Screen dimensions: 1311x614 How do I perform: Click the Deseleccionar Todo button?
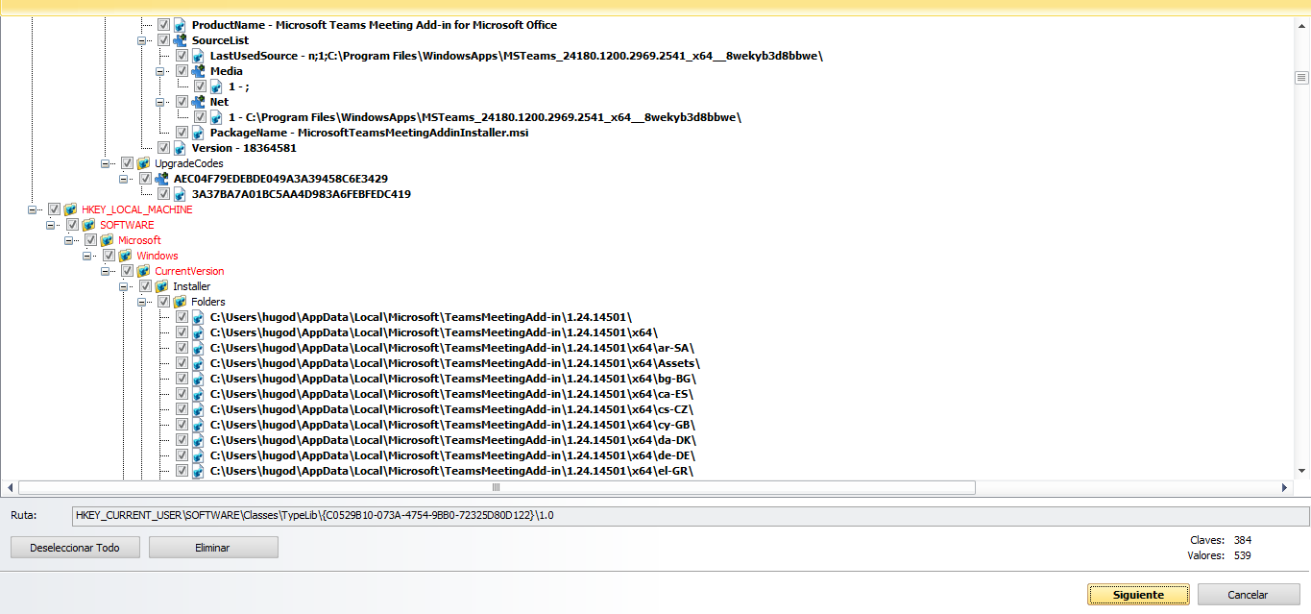click(x=75, y=548)
